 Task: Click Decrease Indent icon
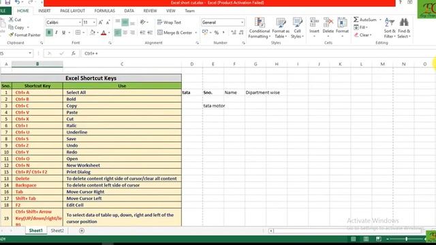pos(142,33)
